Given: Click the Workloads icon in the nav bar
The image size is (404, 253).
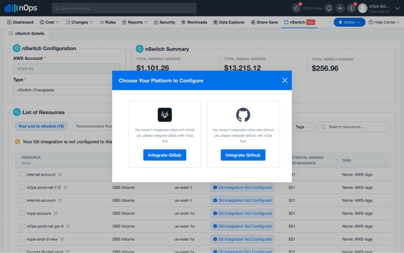Looking at the screenshot, I should (183, 22).
